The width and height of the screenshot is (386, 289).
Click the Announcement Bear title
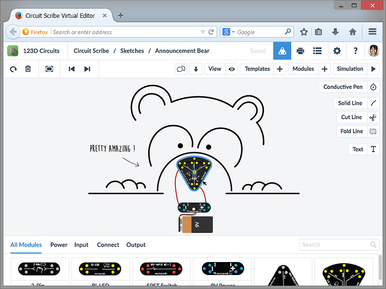pos(182,51)
